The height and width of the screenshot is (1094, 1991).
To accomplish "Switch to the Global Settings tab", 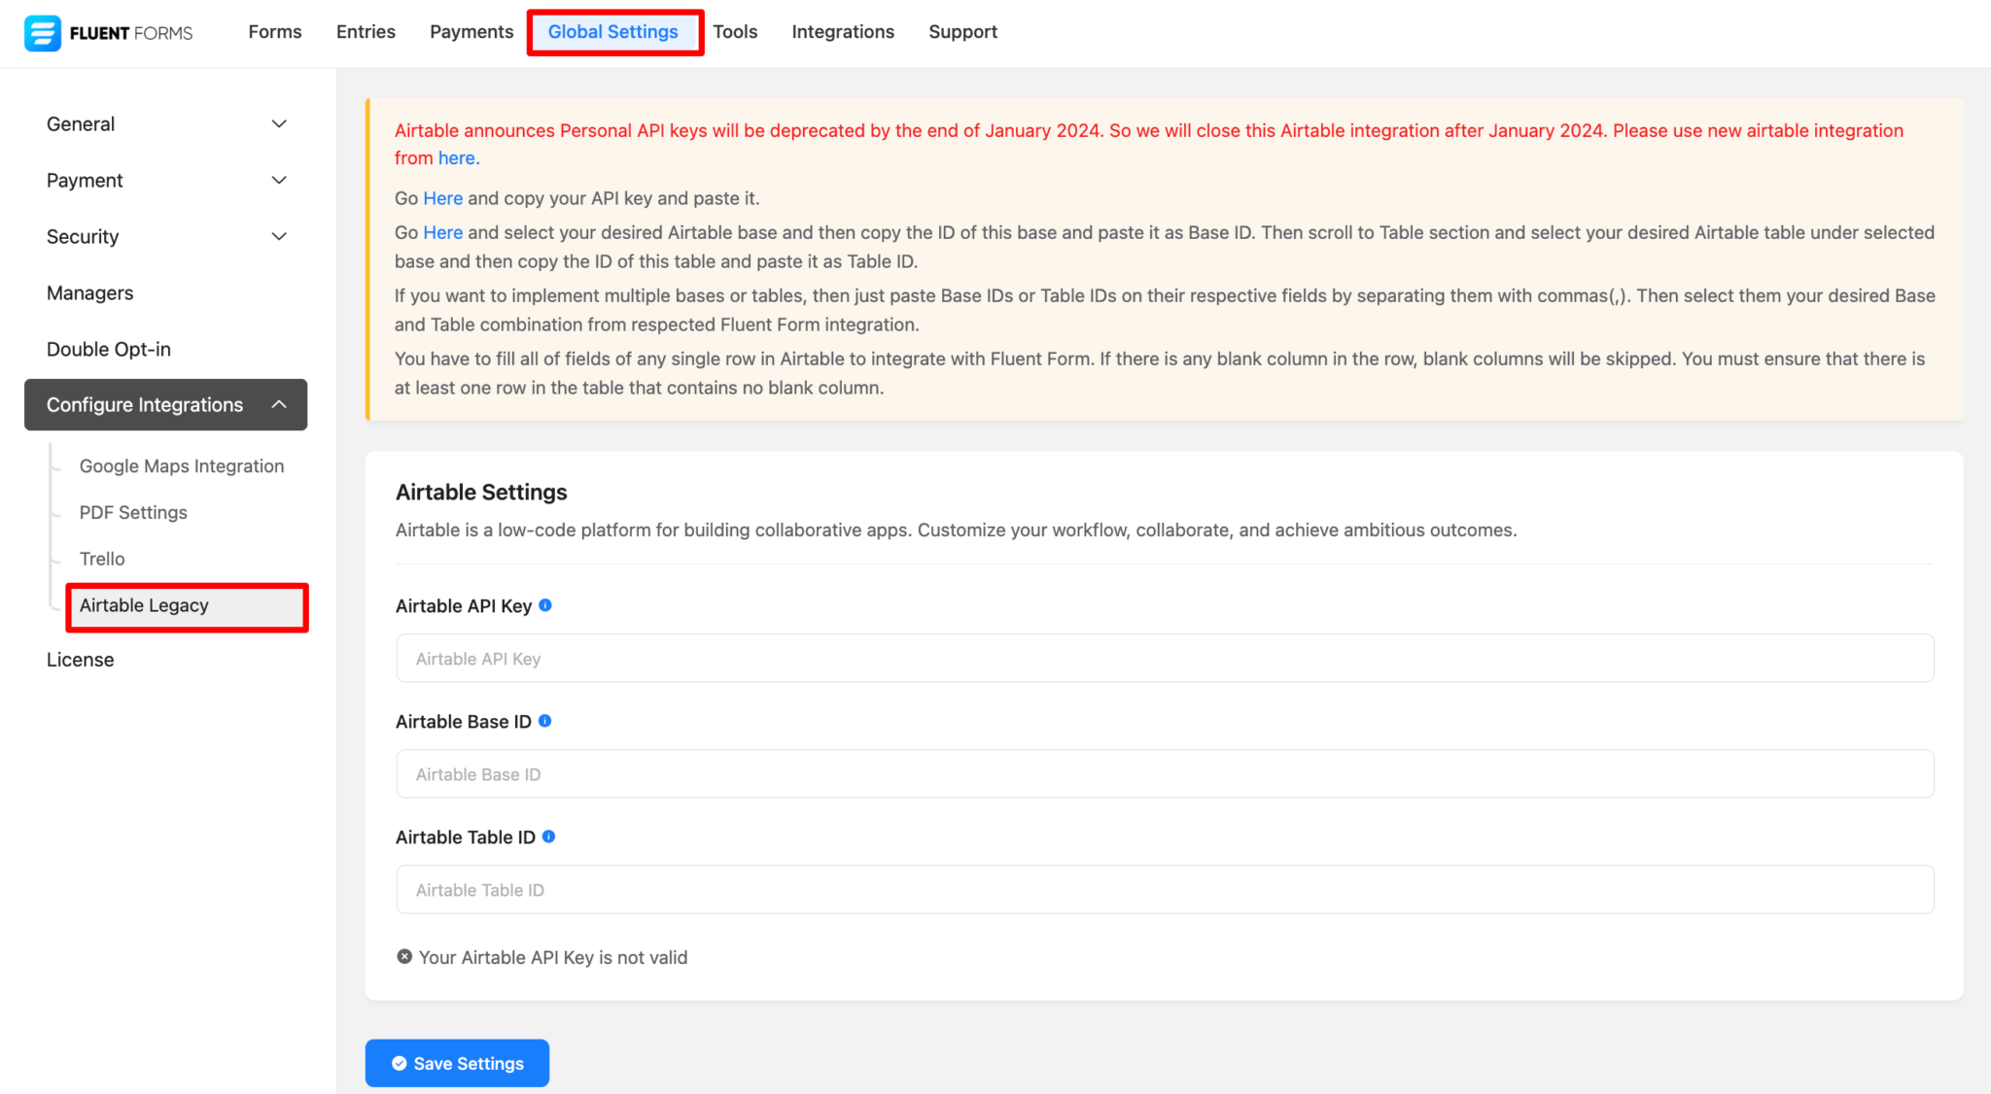I will click(613, 31).
